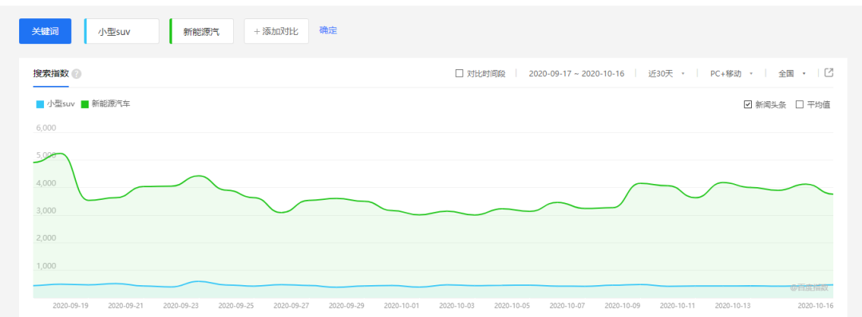Image resolution: width=862 pixels, height=317 pixels.
Task: Click the 确定 link
Action: pyautogui.click(x=328, y=30)
